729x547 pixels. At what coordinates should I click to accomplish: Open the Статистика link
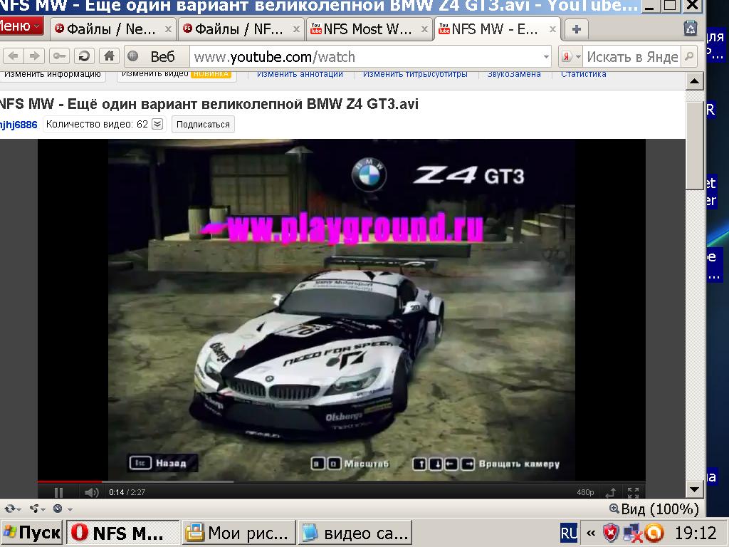click(583, 74)
